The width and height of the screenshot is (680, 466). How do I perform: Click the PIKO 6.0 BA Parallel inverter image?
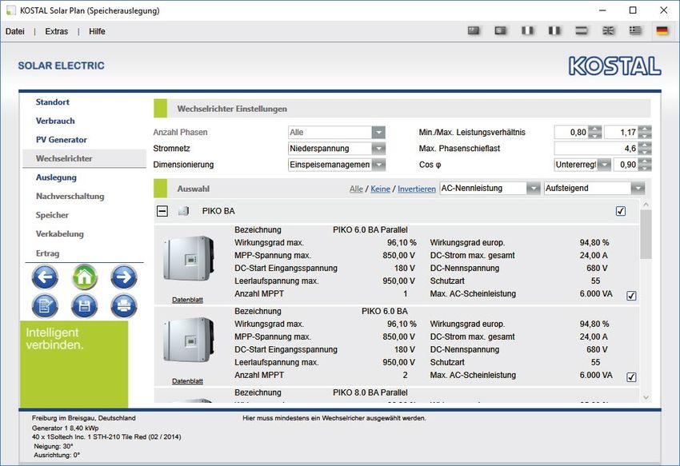(x=189, y=259)
